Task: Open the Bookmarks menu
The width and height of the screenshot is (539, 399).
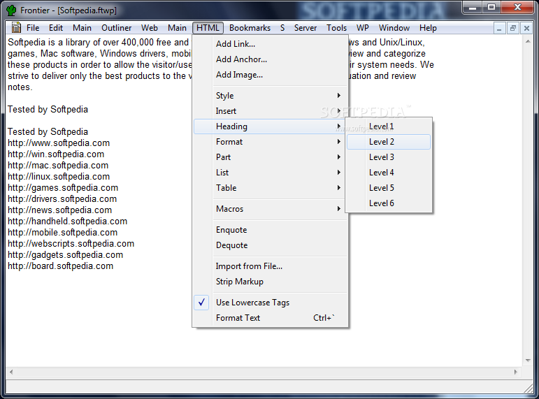Action: (250, 28)
